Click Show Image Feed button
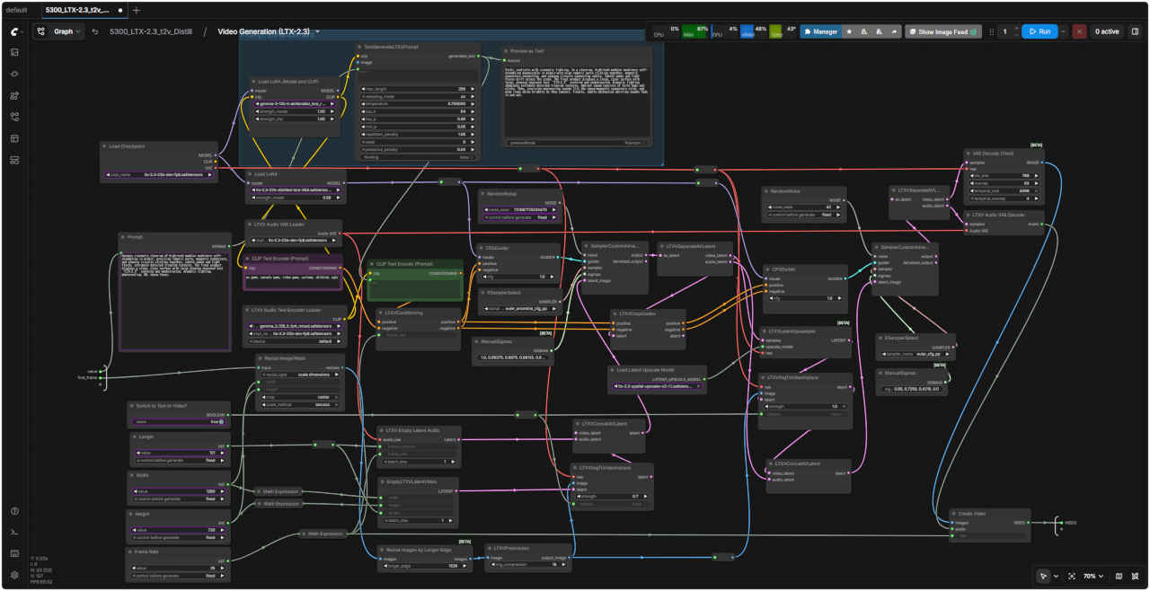This screenshot has height=591, width=1150. pos(943,31)
